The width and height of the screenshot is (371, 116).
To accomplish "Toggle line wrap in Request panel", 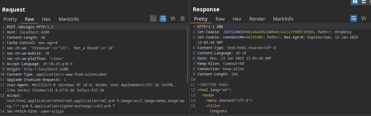I will point(163,18).
